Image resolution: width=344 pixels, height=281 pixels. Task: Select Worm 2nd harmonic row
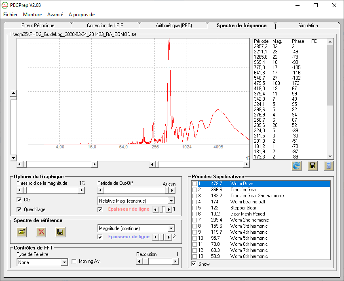click(261, 220)
